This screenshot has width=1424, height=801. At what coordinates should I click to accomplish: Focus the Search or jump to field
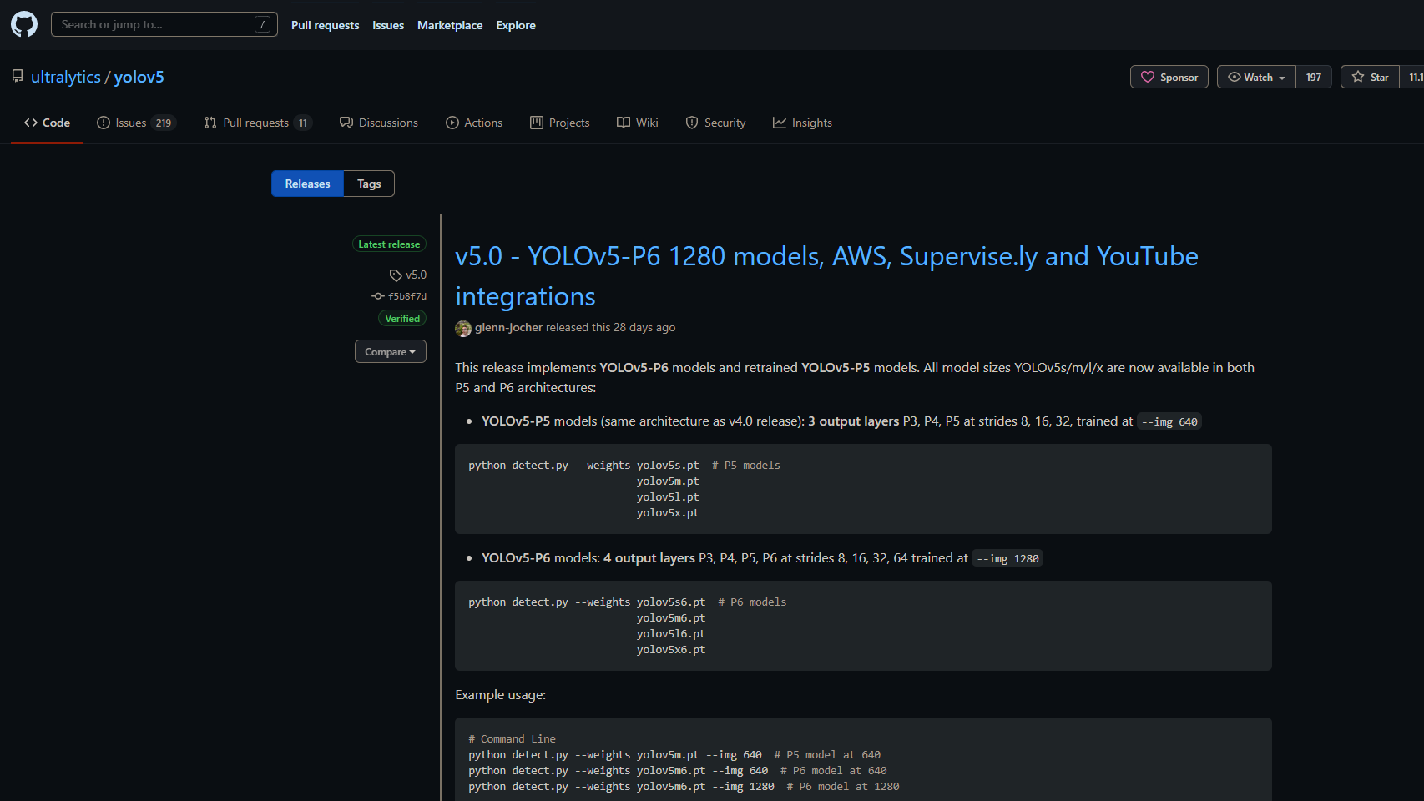tap(164, 24)
